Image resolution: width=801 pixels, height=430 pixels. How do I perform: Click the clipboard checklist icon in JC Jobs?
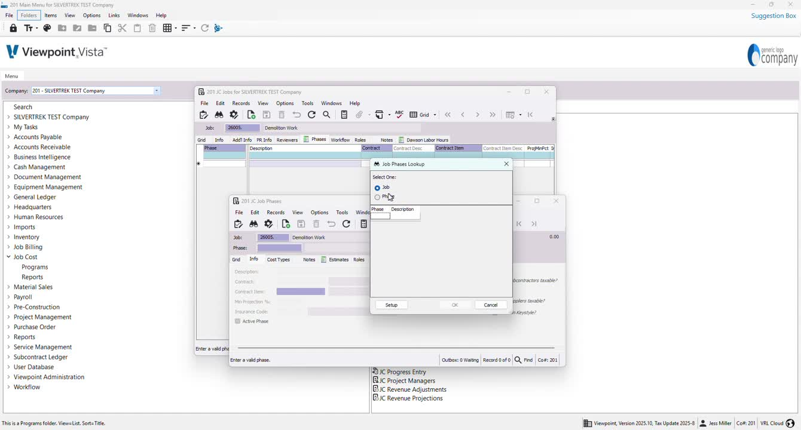203,115
